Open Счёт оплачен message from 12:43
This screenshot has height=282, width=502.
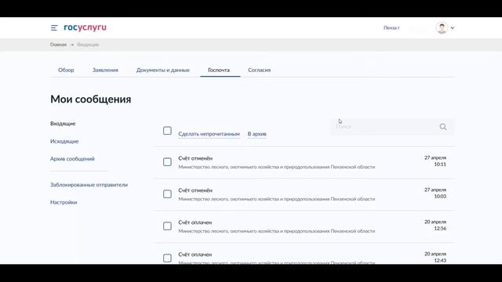pyautogui.click(x=195, y=255)
